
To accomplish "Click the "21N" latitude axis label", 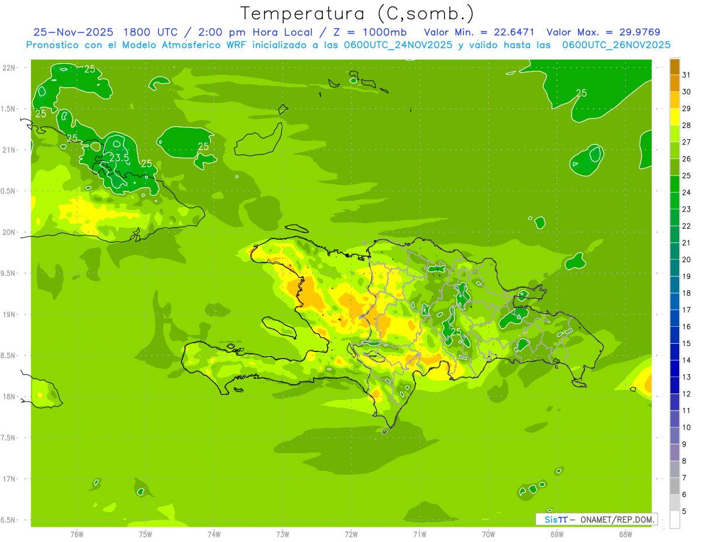I will click(x=9, y=150).
